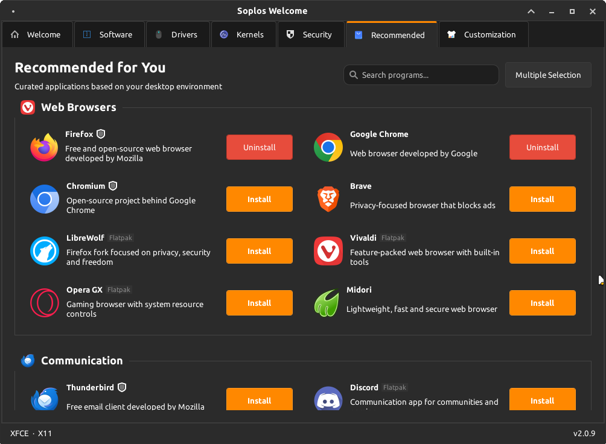Click the Chromium app icon
This screenshot has width=606, height=444.
pyautogui.click(x=45, y=199)
